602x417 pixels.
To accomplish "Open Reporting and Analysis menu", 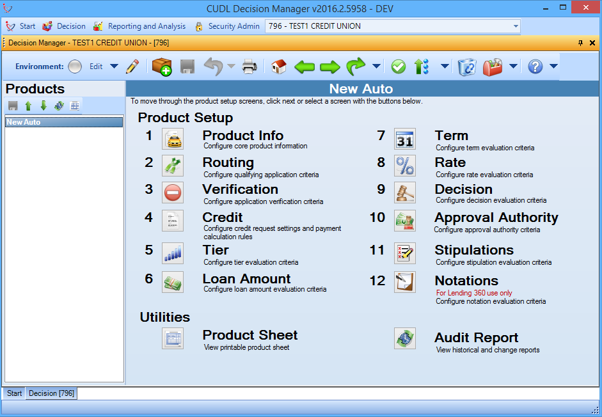I will (139, 26).
